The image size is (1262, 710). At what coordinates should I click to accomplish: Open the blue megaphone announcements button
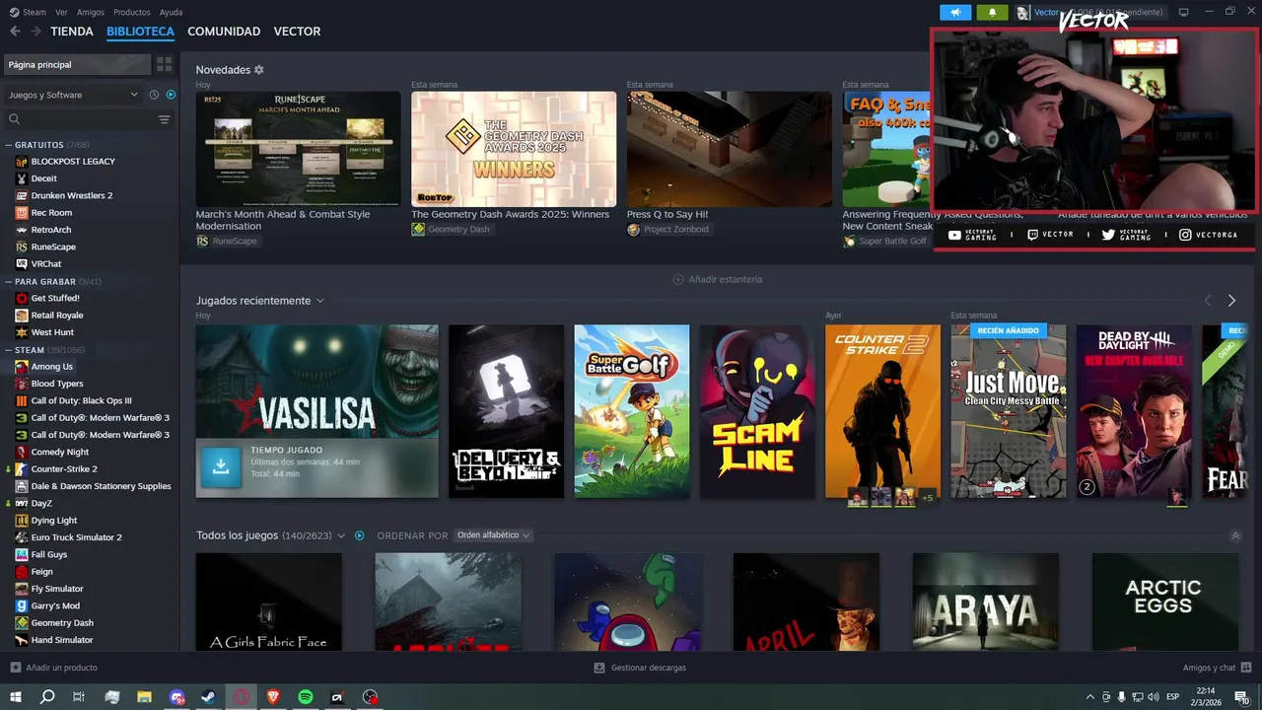click(955, 12)
